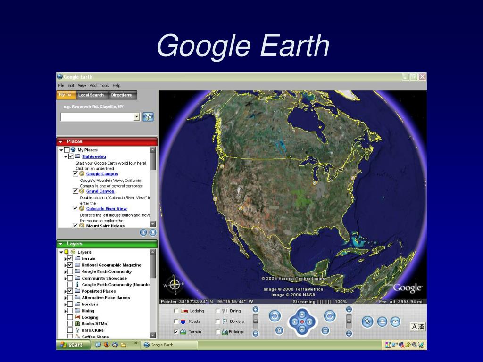Viewport: 483px width, 362px height.
Task: Click the tilt down button
Action: 349,333
